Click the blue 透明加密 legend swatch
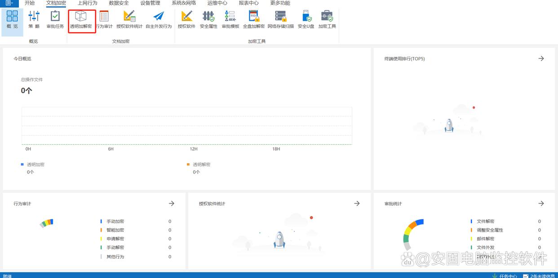The width and height of the screenshot is (558, 278). 22,165
